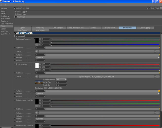162x128 pixels.
Task: Select QuickTime VR in the sidebar
Action: (6, 34)
